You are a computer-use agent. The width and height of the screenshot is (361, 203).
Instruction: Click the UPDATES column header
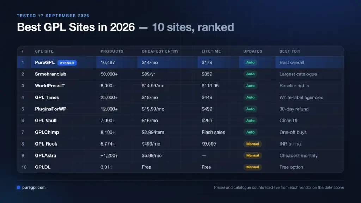(x=253, y=51)
